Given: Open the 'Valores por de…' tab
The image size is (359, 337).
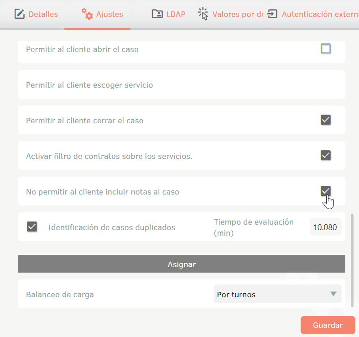Looking at the screenshot, I should point(237,14).
